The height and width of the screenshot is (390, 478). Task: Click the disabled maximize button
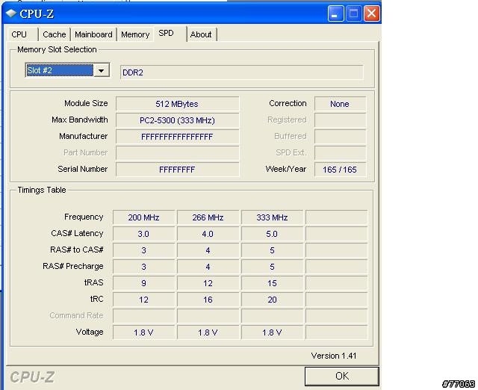[x=353, y=13]
